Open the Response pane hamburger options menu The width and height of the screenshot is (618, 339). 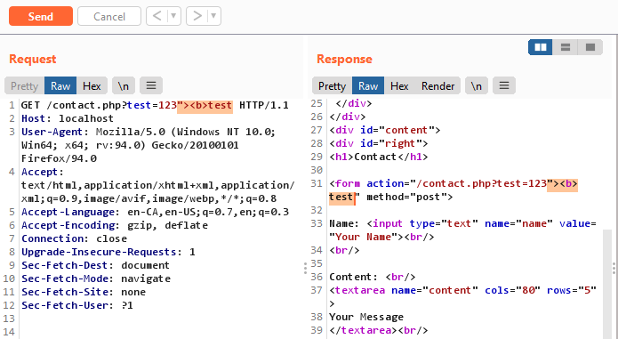point(504,85)
